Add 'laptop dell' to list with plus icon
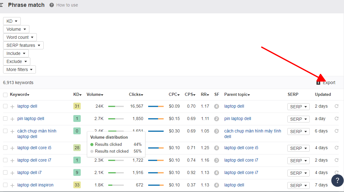The height and width of the screenshot is (192, 344). click(12, 107)
